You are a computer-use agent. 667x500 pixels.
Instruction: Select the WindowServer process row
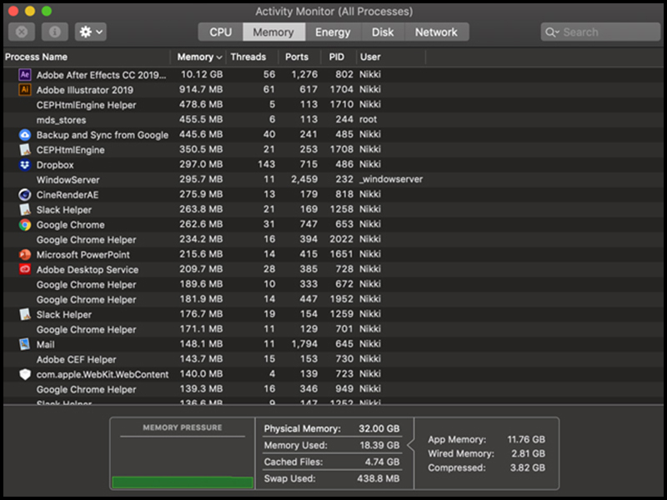333,179
